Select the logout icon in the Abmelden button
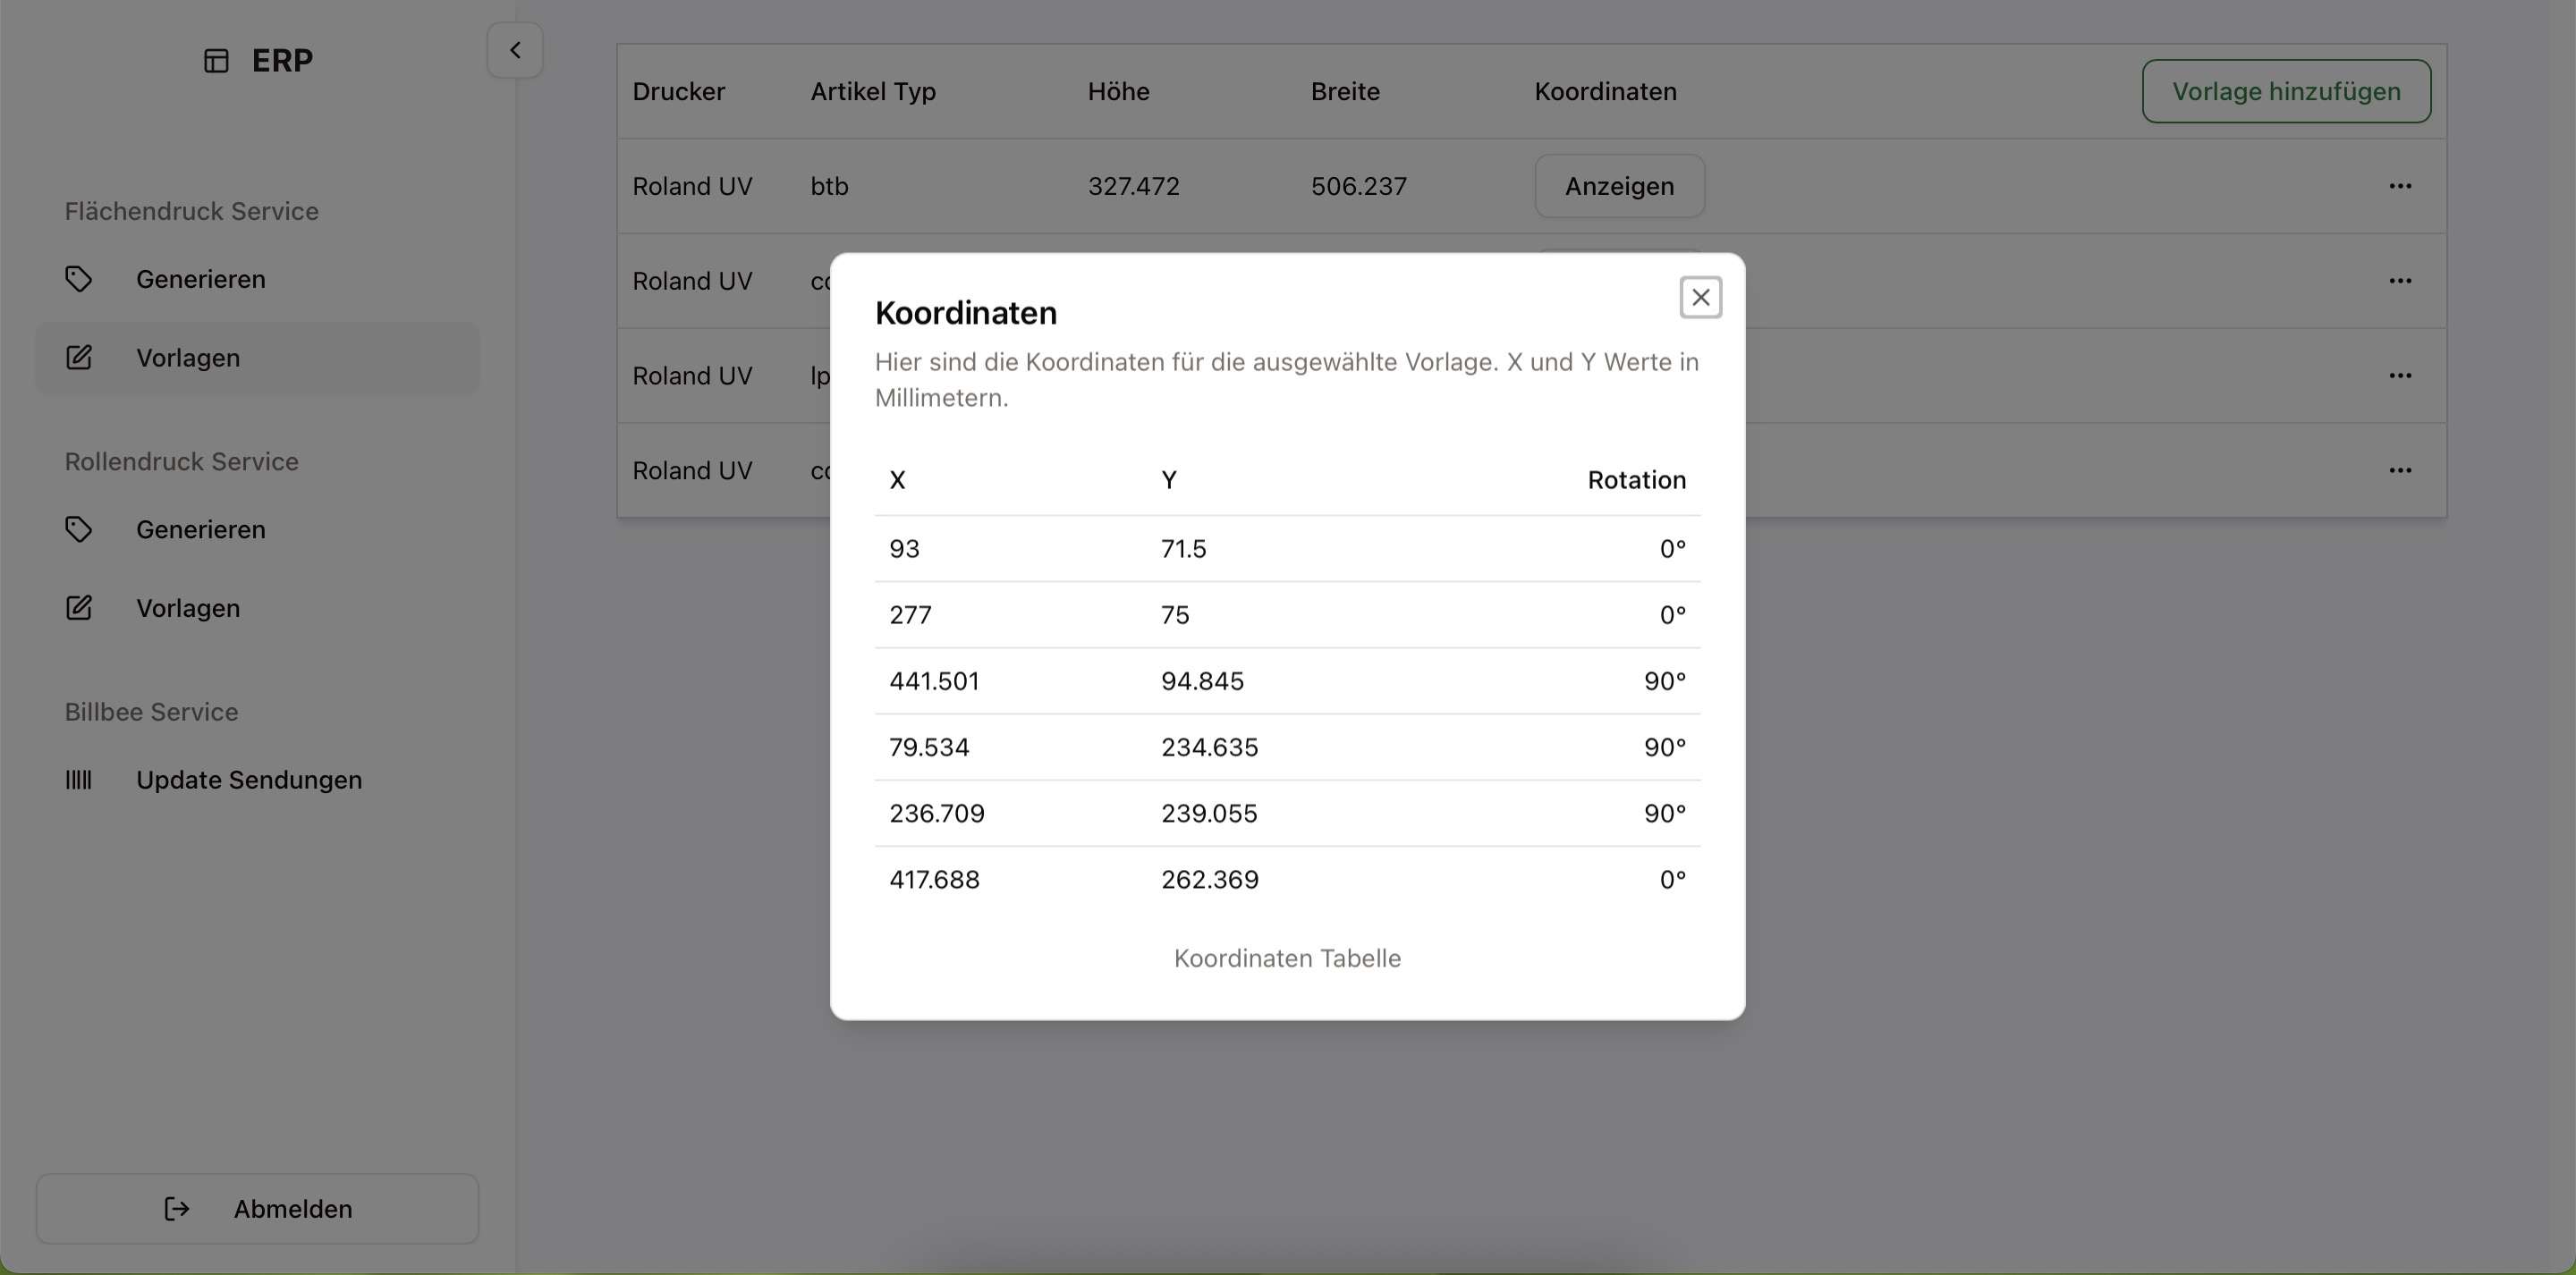Screen dimensions: 2576x1275 (x=176, y=1208)
